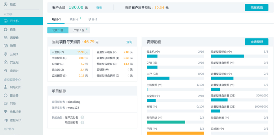Open 网络拓扑 in the sidebar
This screenshot has width=274, height=135.
tap(15, 87)
